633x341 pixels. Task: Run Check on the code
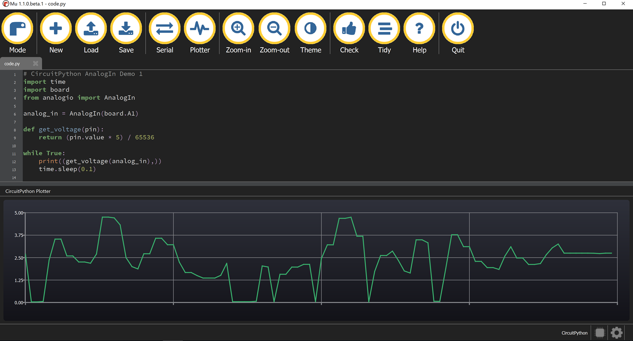[349, 29]
